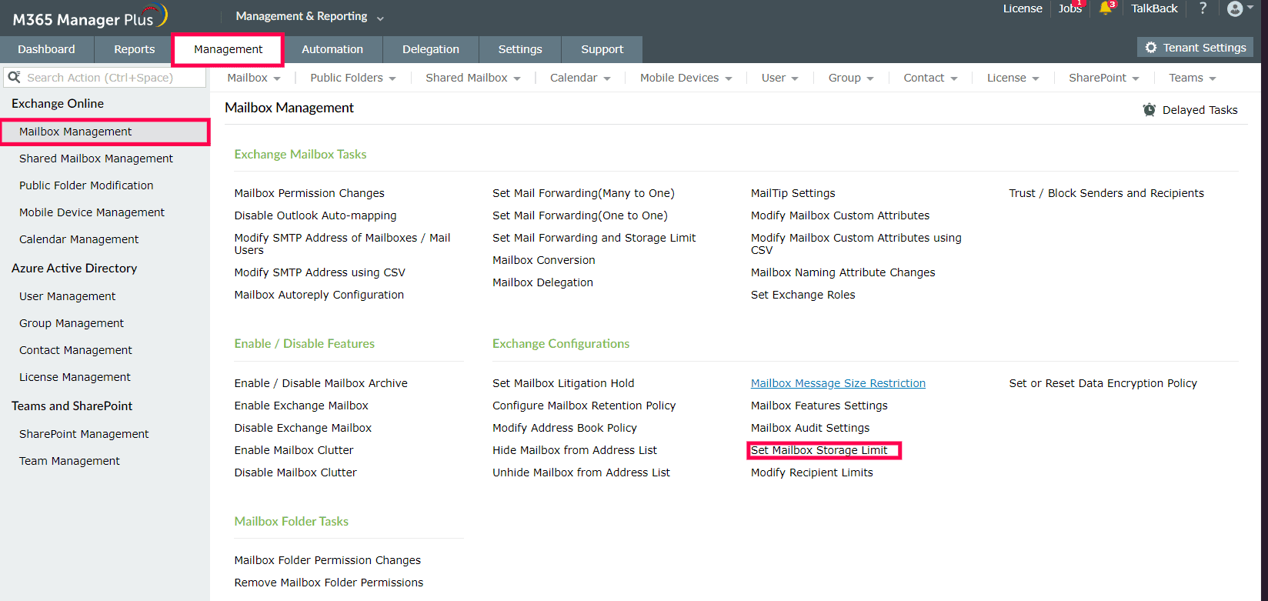Image resolution: width=1268 pixels, height=601 pixels.
Task: Click the Tenant Settings gear icon
Action: (1151, 48)
